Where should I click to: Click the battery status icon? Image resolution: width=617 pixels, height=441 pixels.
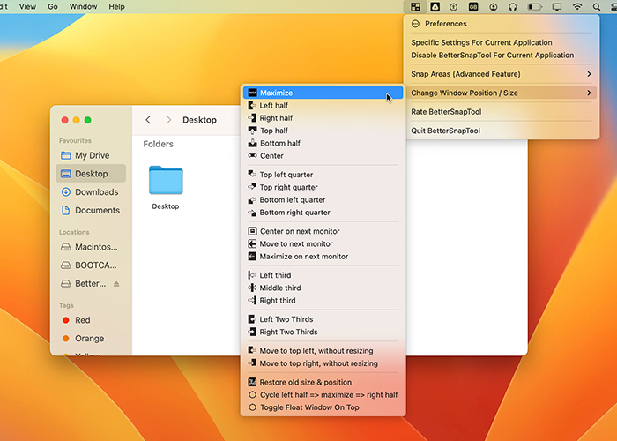pos(535,7)
